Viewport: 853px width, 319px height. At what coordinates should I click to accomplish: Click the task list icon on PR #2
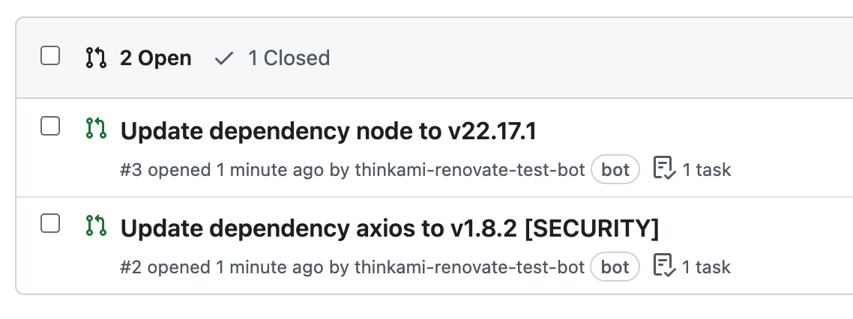coord(664,265)
